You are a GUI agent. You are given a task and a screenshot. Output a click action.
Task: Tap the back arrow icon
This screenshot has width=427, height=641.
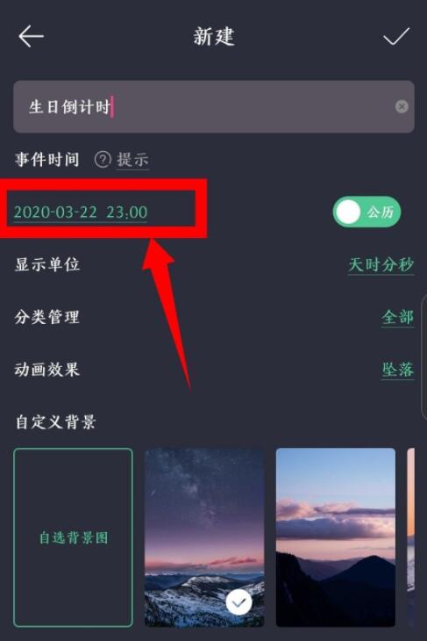point(31,36)
